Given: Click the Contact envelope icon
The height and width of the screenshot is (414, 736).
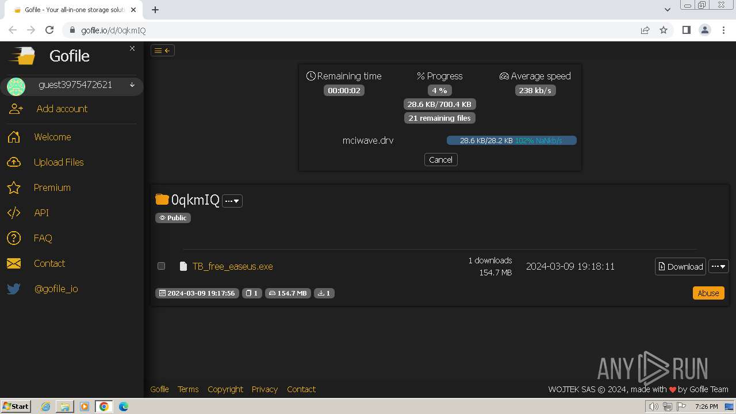Looking at the screenshot, I should tap(14, 263).
